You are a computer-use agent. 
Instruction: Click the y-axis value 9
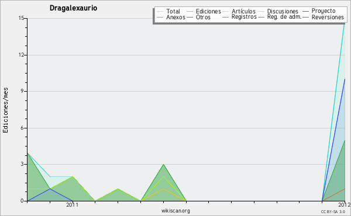coord(22,91)
